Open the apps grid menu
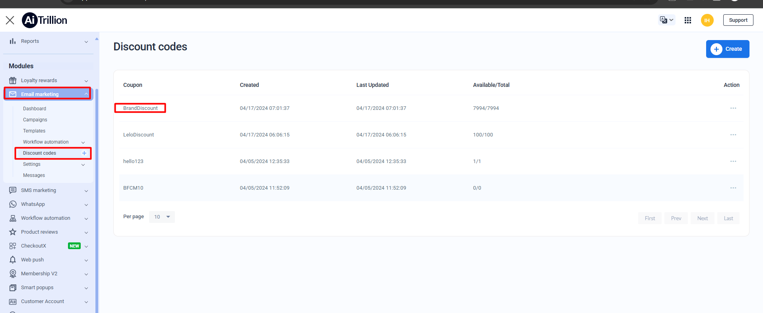This screenshot has width=763, height=313. click(x=688, y=20)
